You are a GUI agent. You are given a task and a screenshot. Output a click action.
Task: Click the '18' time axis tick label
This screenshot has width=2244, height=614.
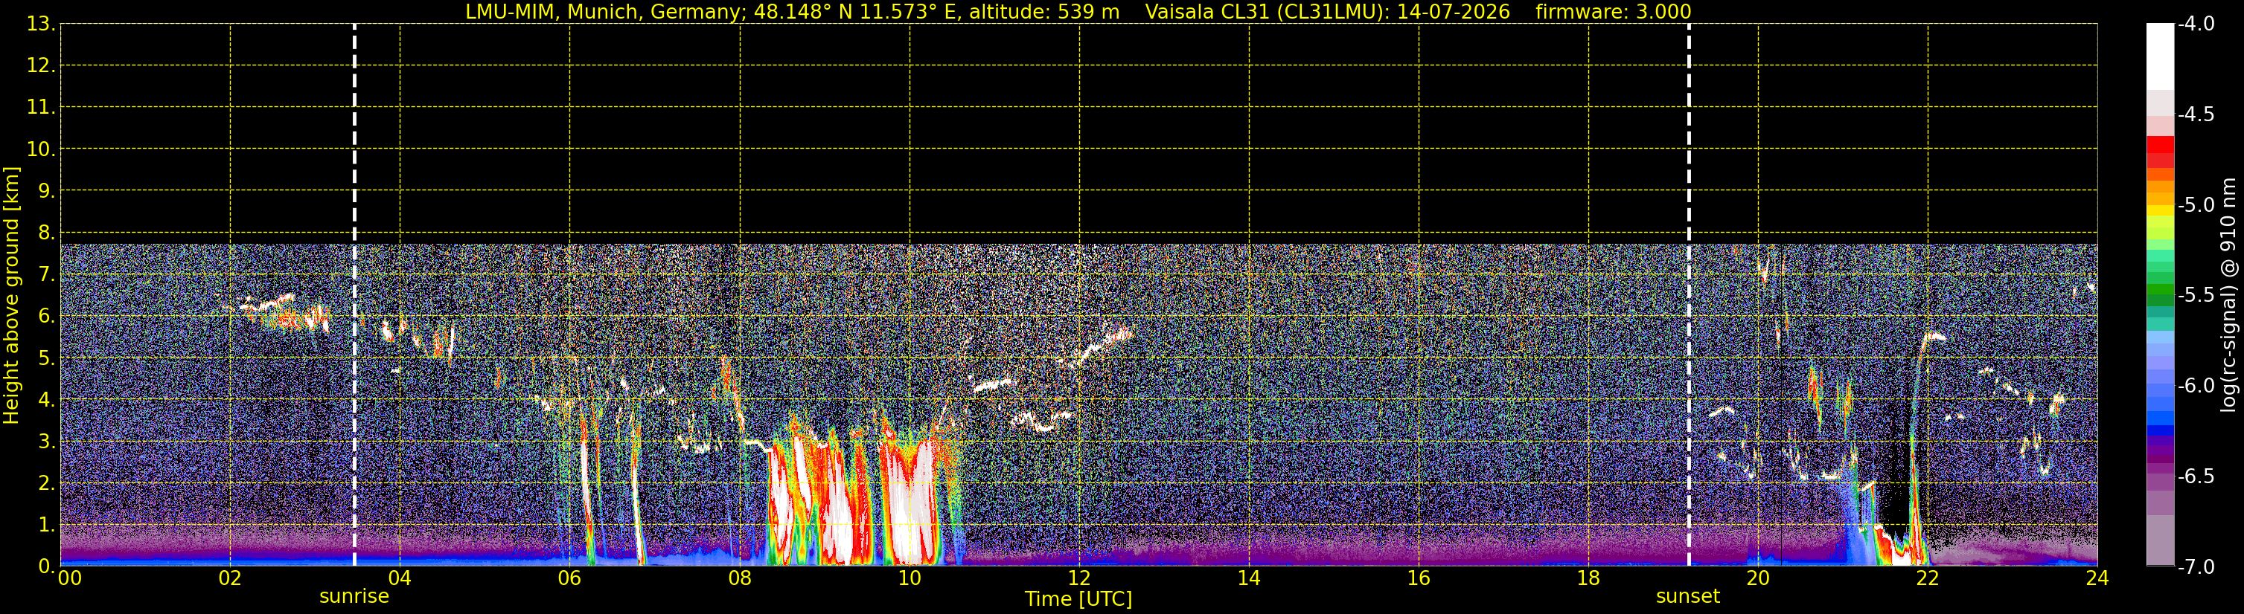point(1589,578)
